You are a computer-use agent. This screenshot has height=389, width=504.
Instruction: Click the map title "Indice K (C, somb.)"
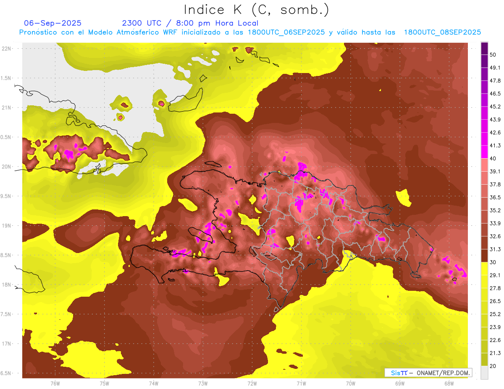pyautogui.click(x=256, y=10)
